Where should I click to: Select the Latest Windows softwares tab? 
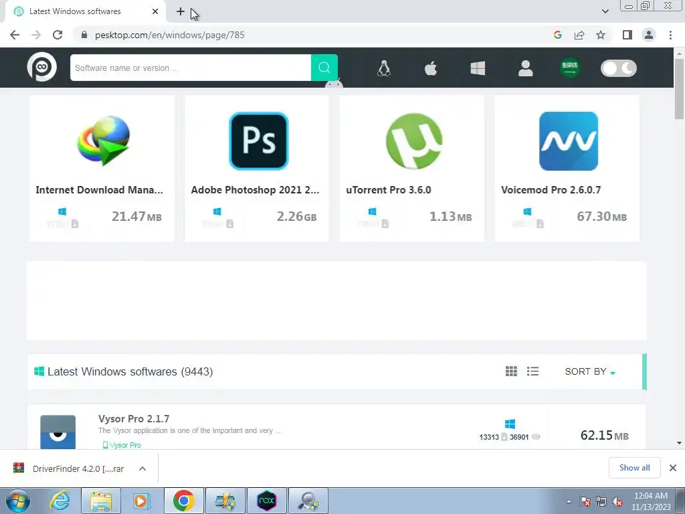coord(86,11)
